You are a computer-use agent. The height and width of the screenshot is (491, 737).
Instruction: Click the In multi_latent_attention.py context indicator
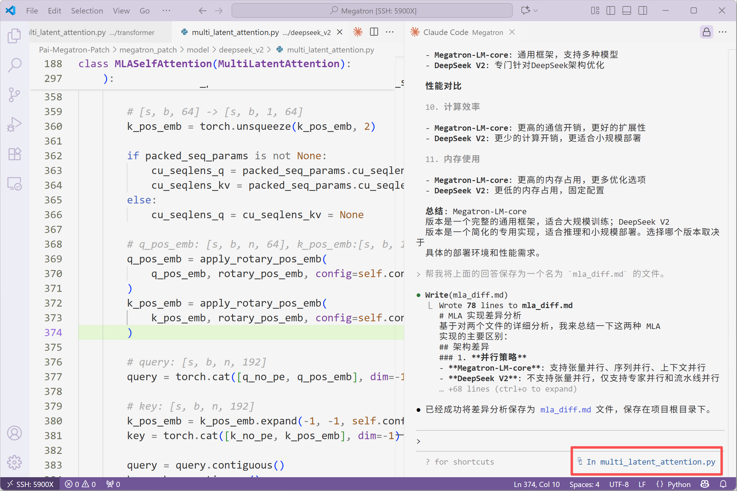coord(646,462)
